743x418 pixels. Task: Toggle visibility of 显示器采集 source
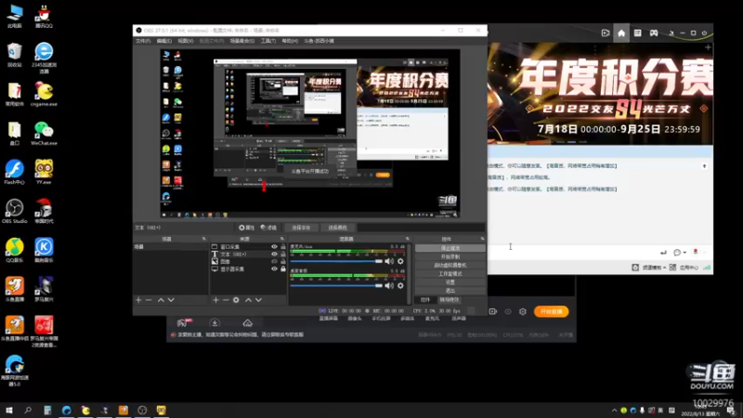pos(274,268)
